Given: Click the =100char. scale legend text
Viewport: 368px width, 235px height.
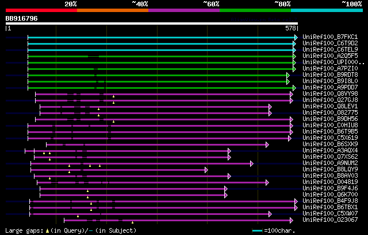Looking at the screenshot, I should [279, 231].
